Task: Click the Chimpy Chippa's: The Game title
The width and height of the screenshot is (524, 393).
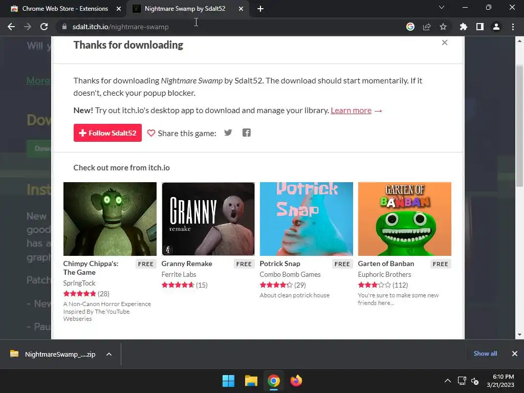Action: (x=91, y=268)
